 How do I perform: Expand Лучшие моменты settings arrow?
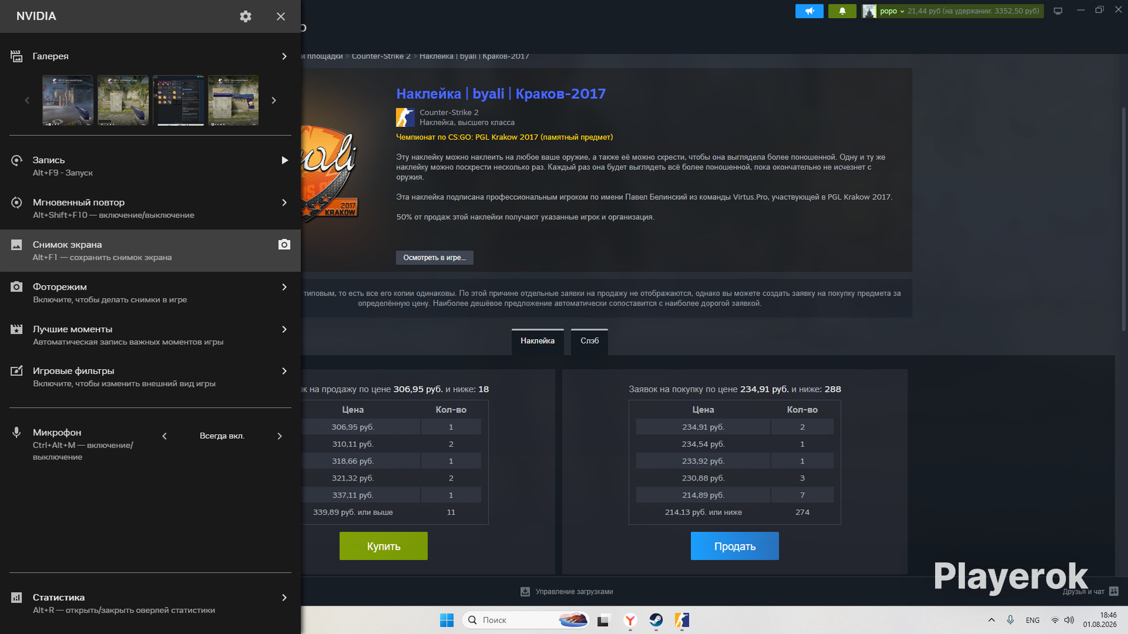pyautogui.click(x=284, y=329)
